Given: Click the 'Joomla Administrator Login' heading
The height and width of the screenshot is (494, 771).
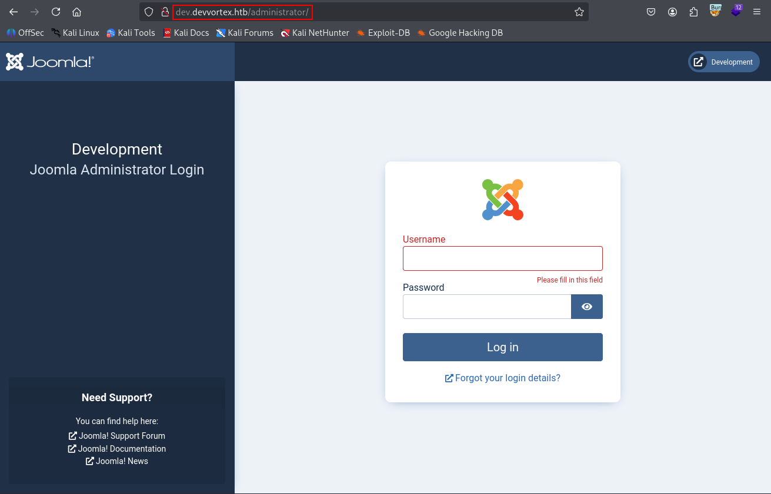Looking at the screenshot, I should pyautogui.click(x=117, y=170).
